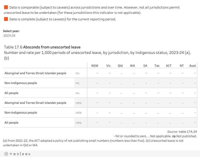Click the ACT column header
The height and width of the screenshot is (157, 200).
(169, 66)
